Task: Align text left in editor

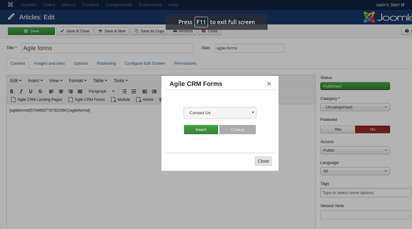Action: point(51,91)
